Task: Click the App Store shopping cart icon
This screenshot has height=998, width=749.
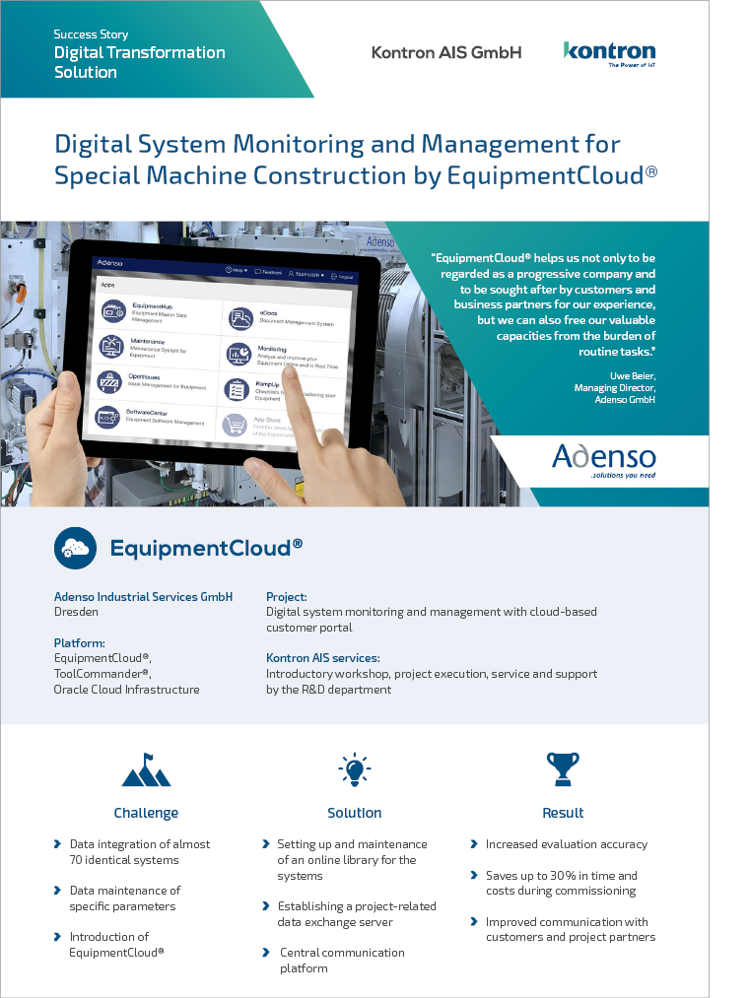Action: tap(235, 425)
